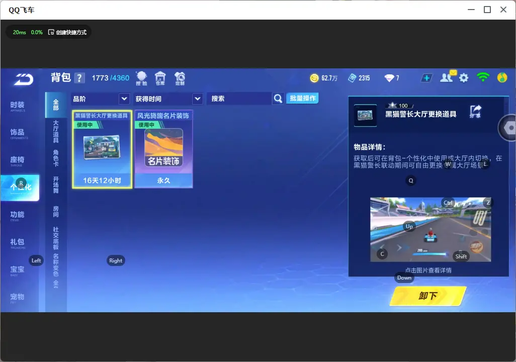
Task: Open the friends icon with mail badge
Action: coord(448,77)
